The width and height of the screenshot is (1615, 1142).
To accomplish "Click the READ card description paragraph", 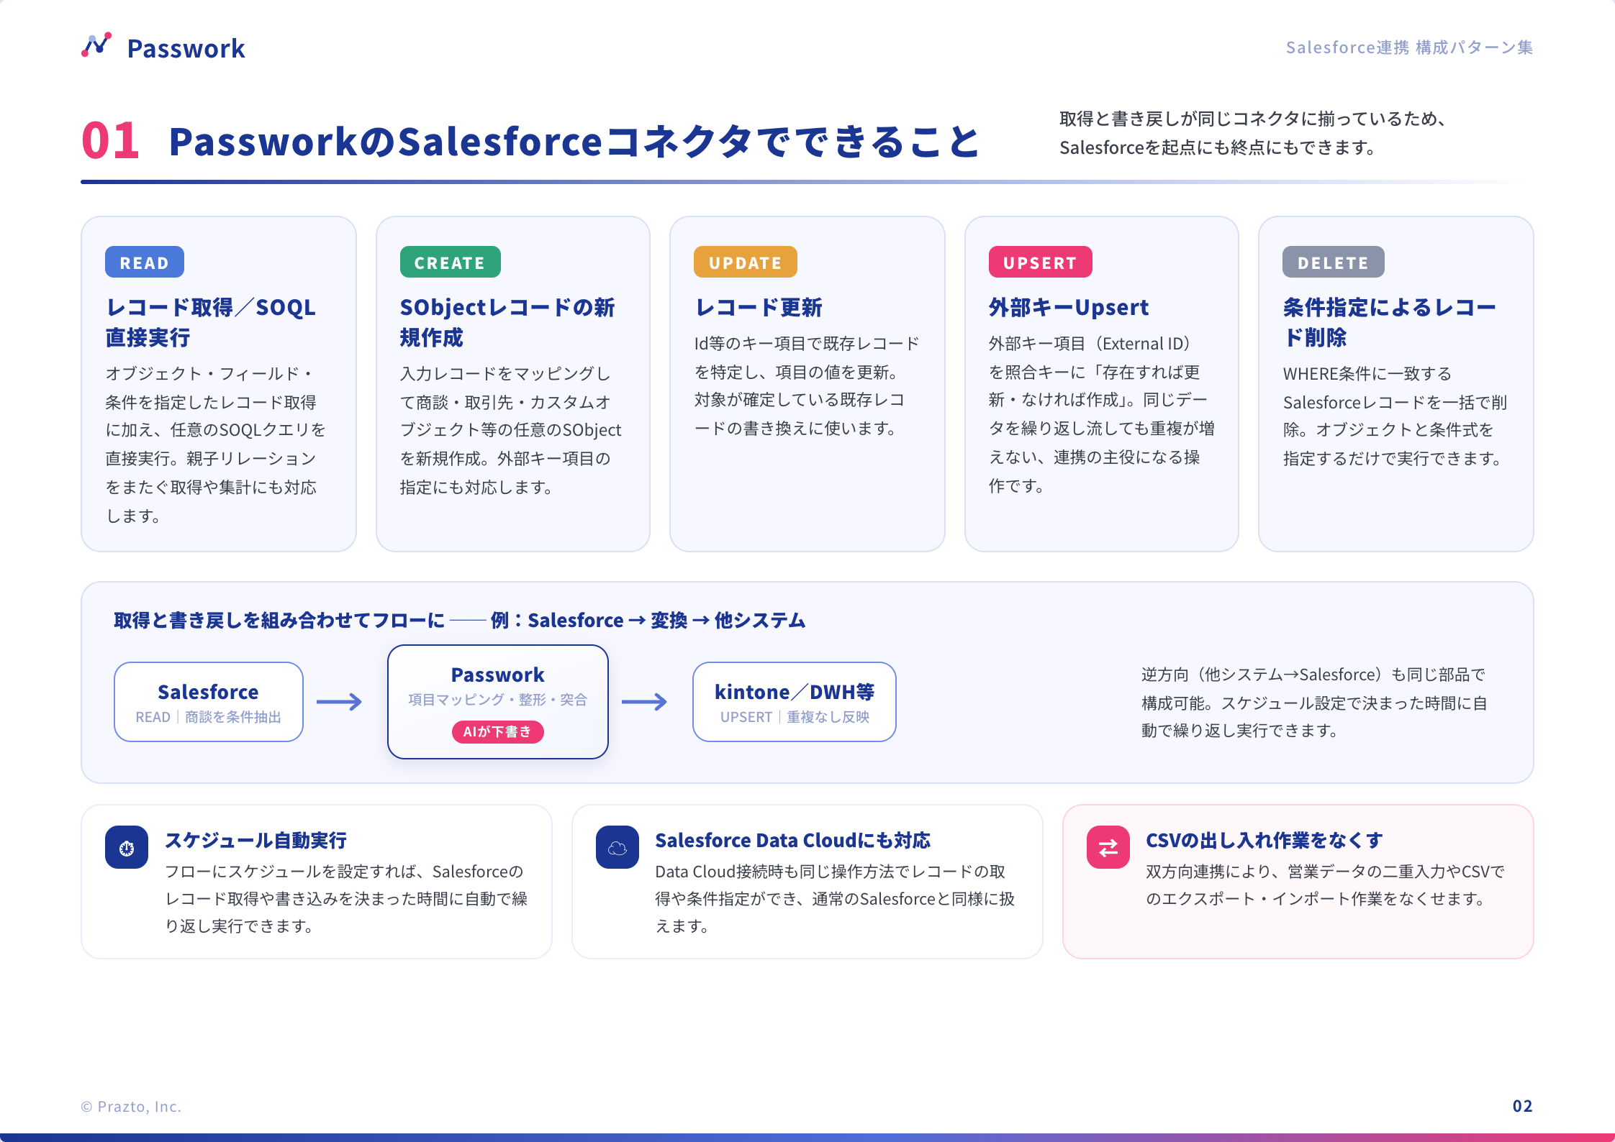I will click(215, 444).
